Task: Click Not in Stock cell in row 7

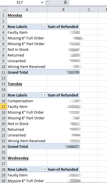Action: pos(27,49)
